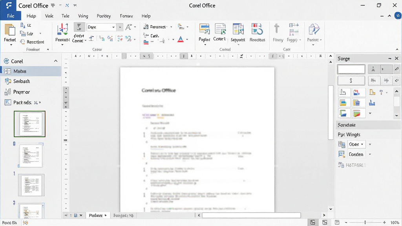This screenshot has height=226, width=402.
Task: Open the Parsraet dropdown arrow
Action: tap(171, 27)
